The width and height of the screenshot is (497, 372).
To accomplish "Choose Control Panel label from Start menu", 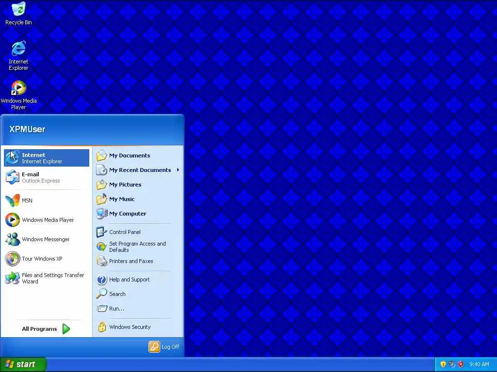I will 125,232.
